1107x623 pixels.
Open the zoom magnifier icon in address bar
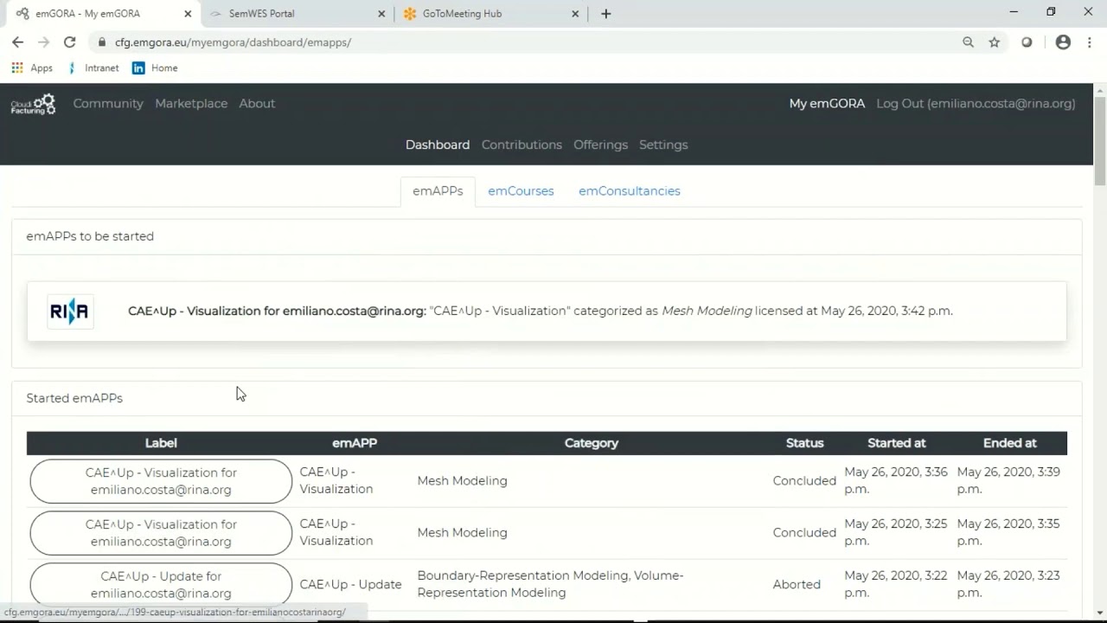[x=969, y=42]
